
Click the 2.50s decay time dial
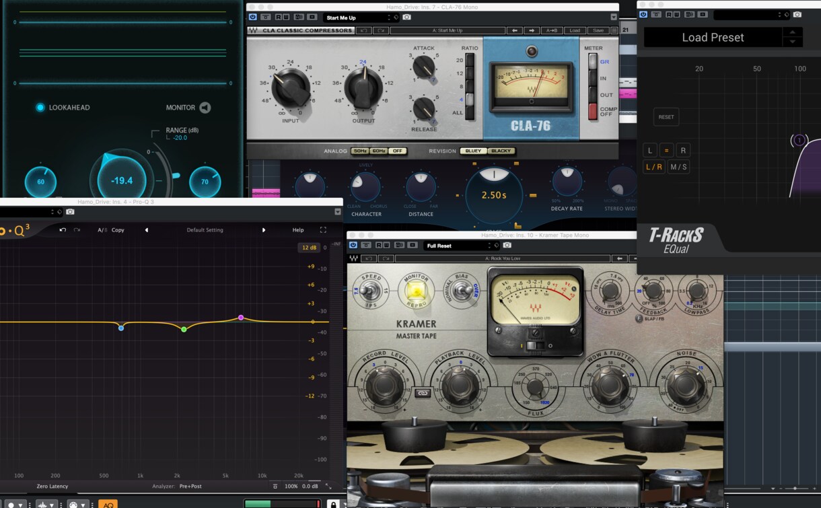click(x=494, y=195)
